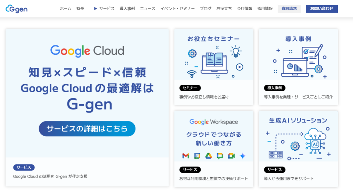Screen dimensions: 353x190
Task: Click the Google Chat icon
Action: click(220, 156)
